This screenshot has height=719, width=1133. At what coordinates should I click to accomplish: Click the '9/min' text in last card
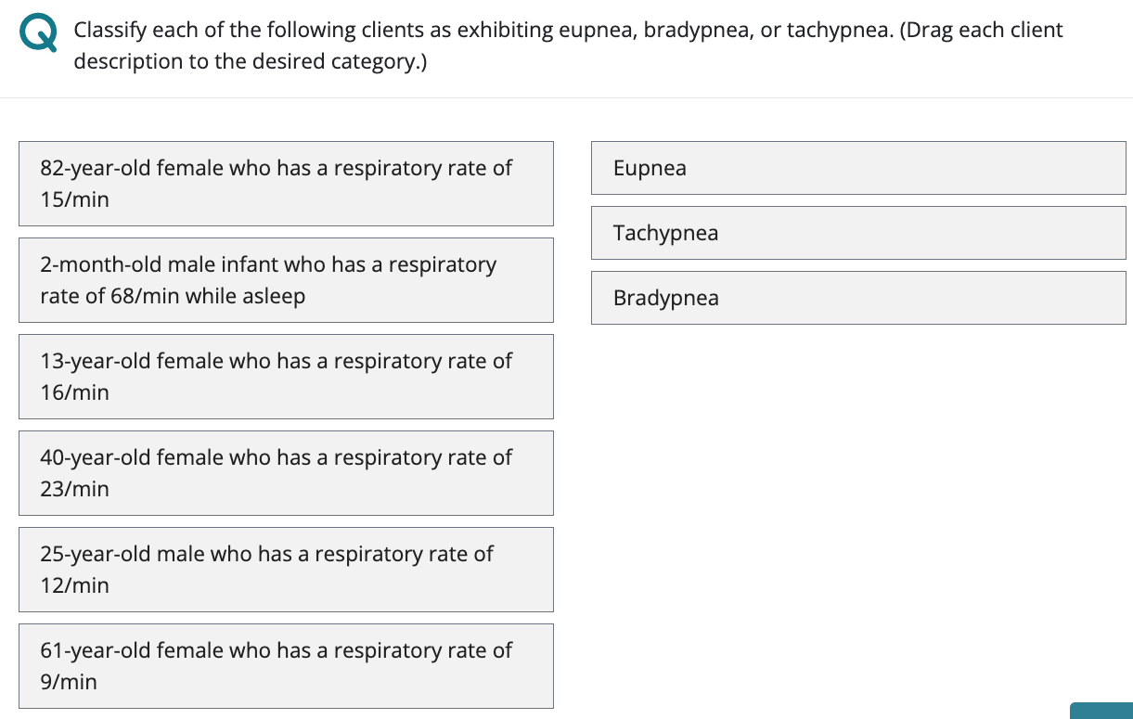69,682
